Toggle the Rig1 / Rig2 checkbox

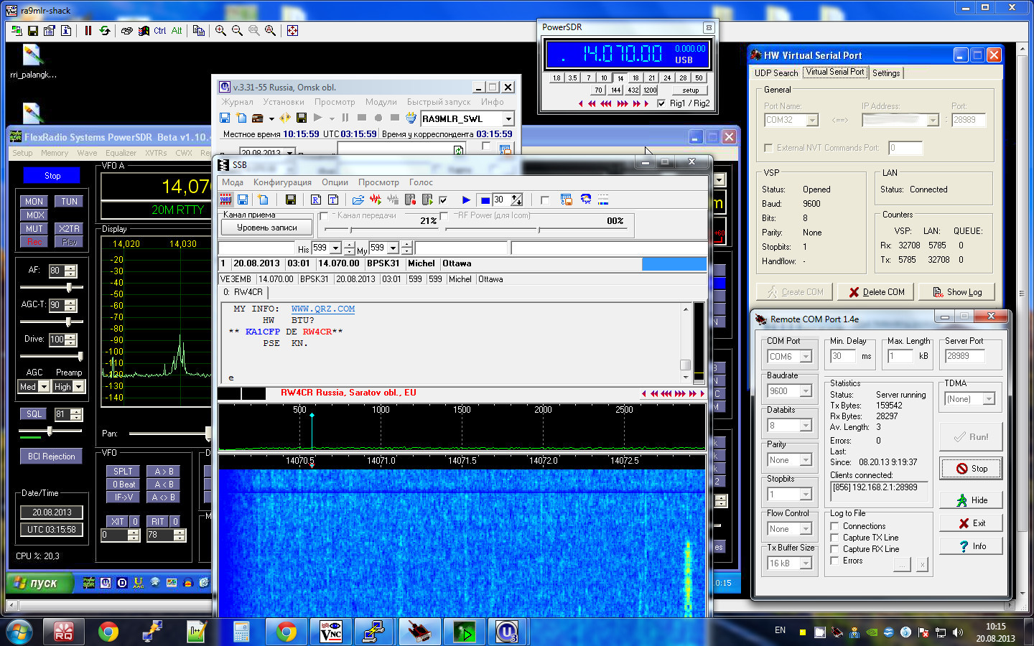tap(661, 103)
